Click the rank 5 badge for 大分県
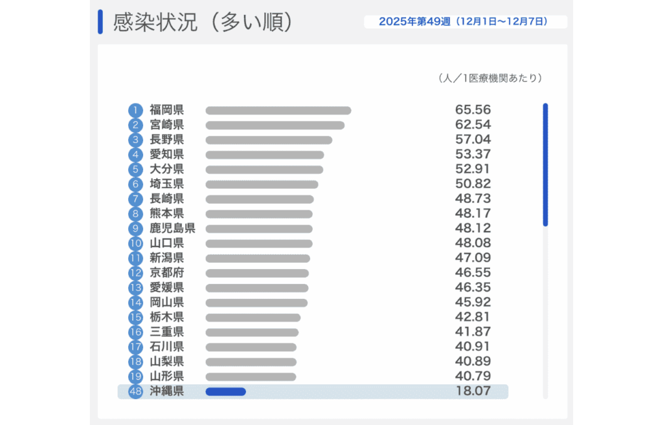 tap(135, 169)
